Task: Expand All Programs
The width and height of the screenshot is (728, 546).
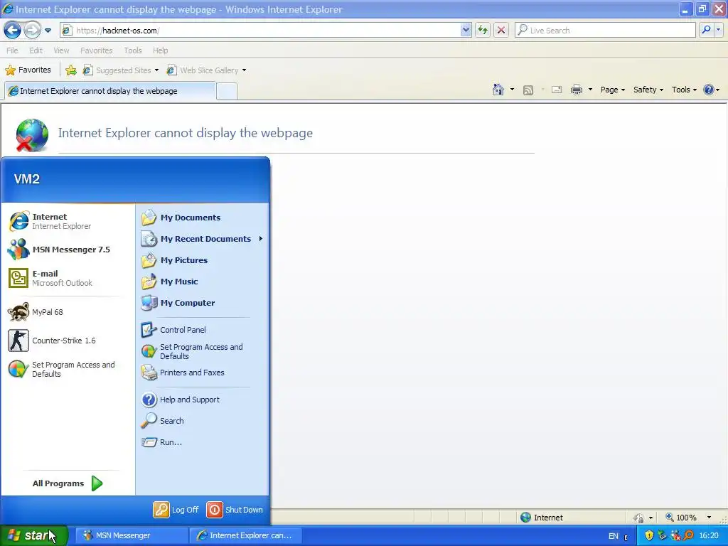Action: [68, 483]
